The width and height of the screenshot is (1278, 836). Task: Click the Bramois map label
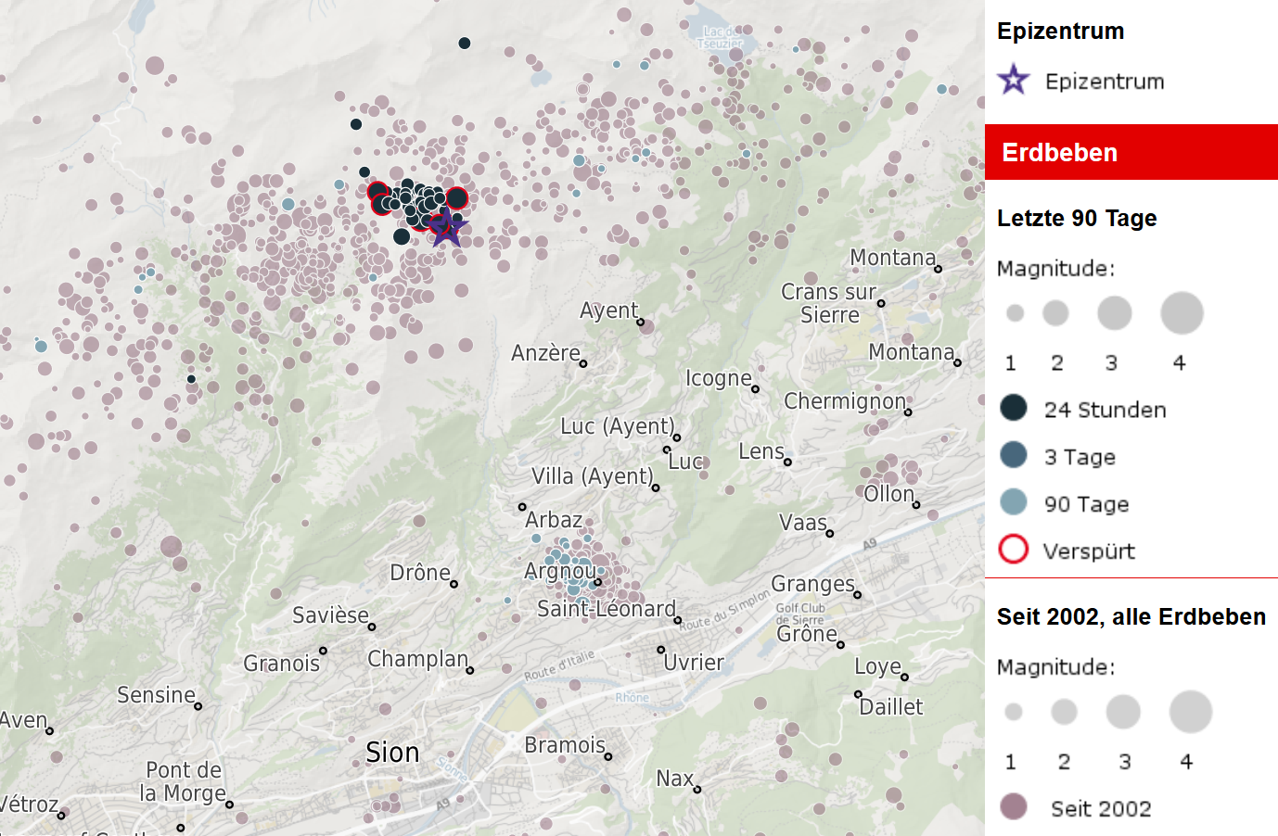pos(565,745)
